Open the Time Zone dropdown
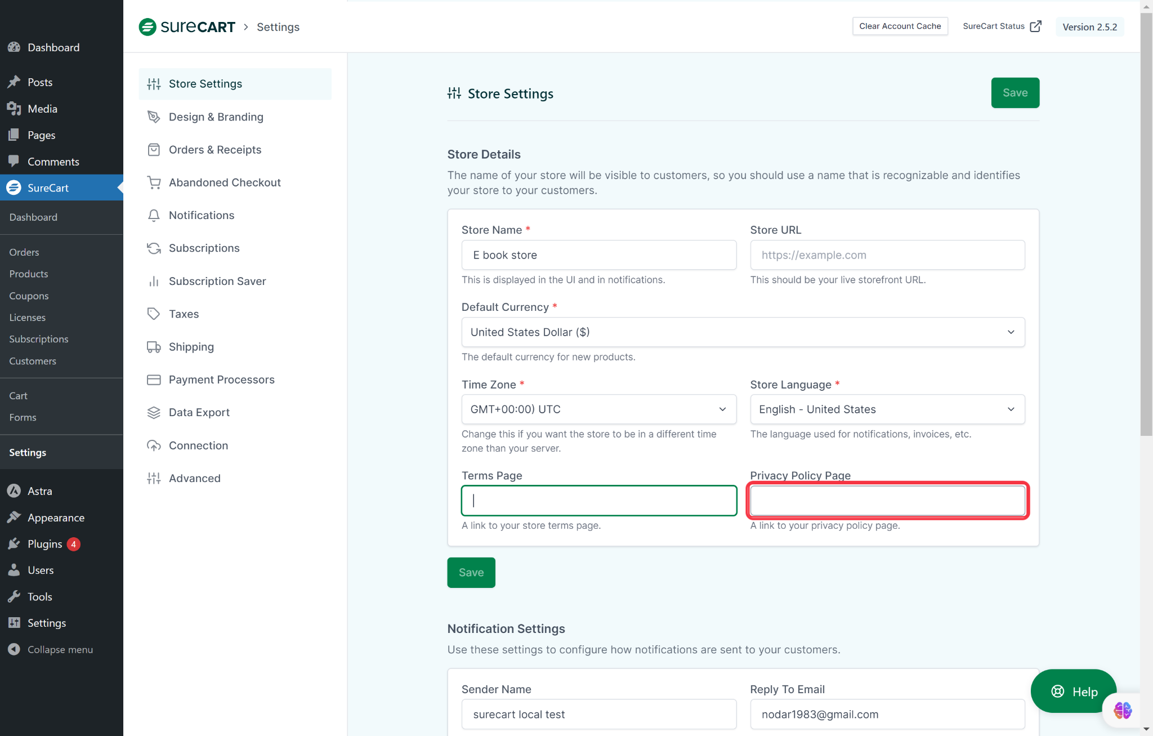1153x736 pixels. pyautogui.click(x=598, y=409)
